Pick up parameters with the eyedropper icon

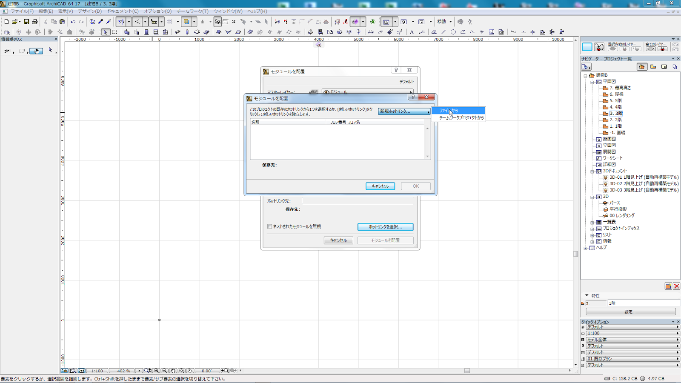(x=100, y=22)
